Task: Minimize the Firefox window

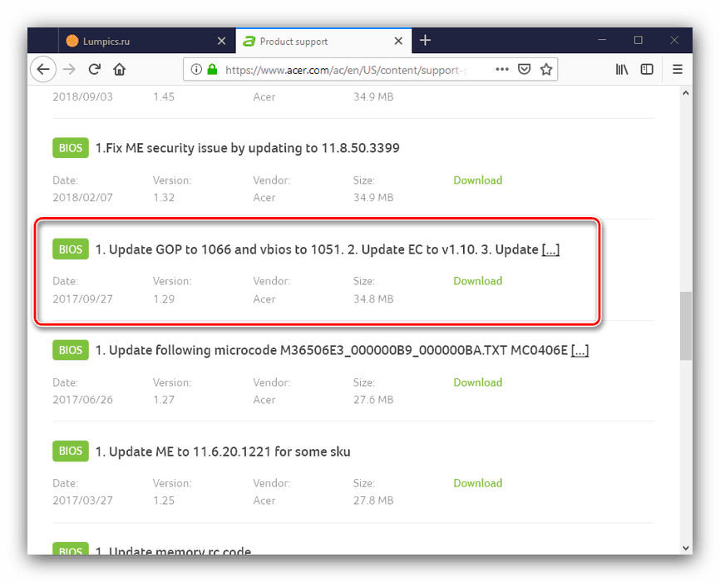Action: tap(602, 41)
